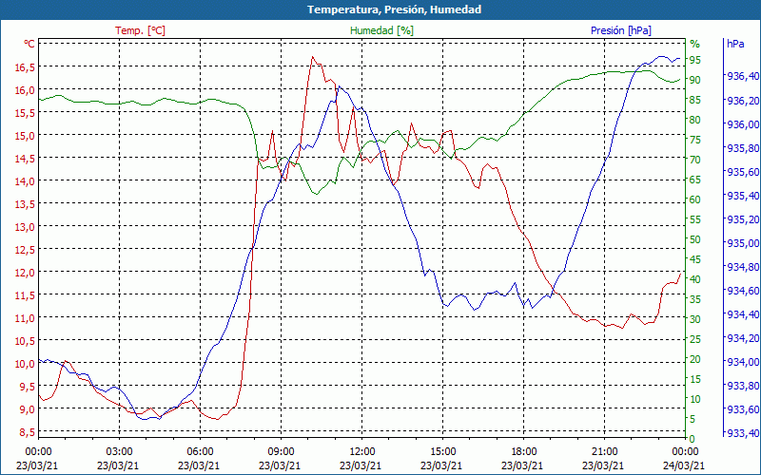Click the 12,0 temperature axis value

coord(25,272)
